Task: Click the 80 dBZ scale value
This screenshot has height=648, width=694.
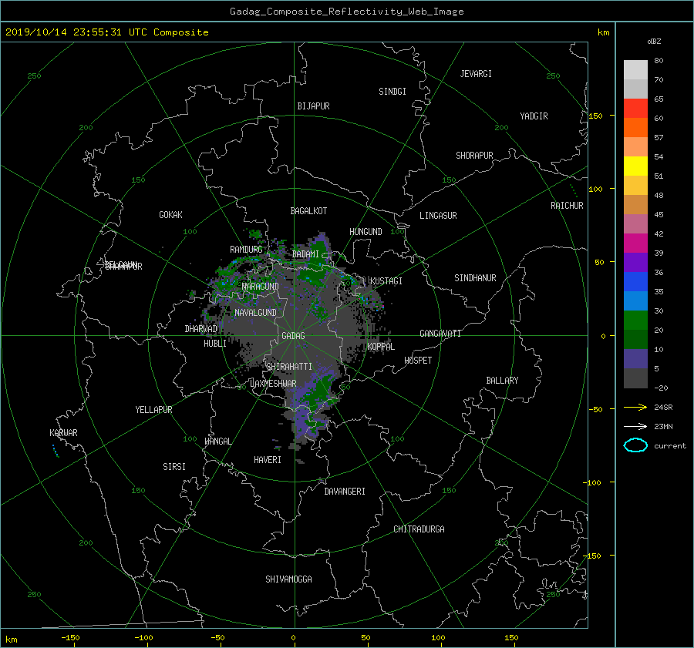Action: coord(659,61)
